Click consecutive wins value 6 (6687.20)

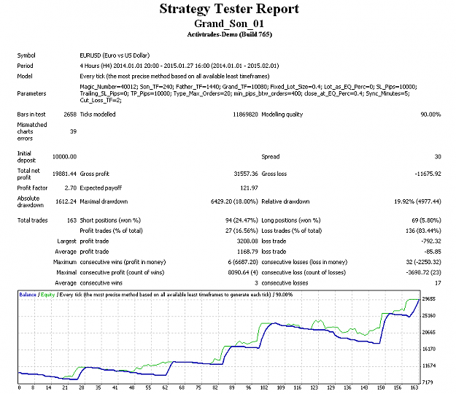pos(243,262)
